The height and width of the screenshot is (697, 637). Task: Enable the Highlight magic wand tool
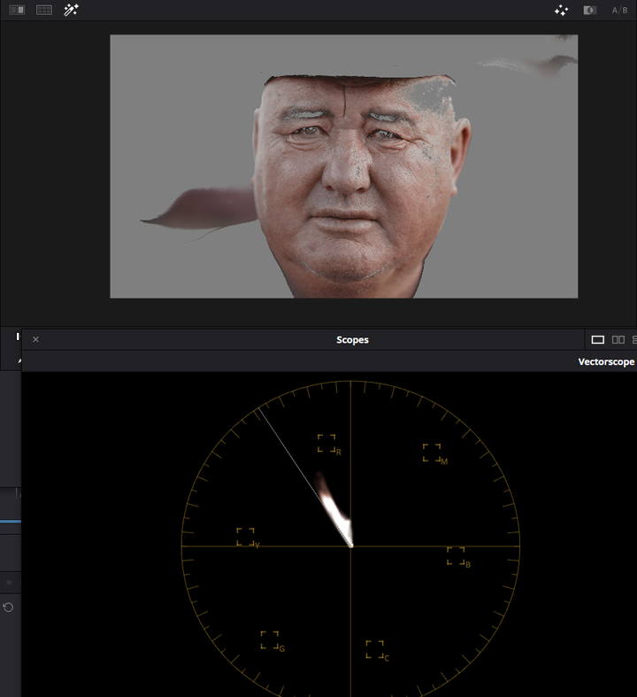point(71,10)
